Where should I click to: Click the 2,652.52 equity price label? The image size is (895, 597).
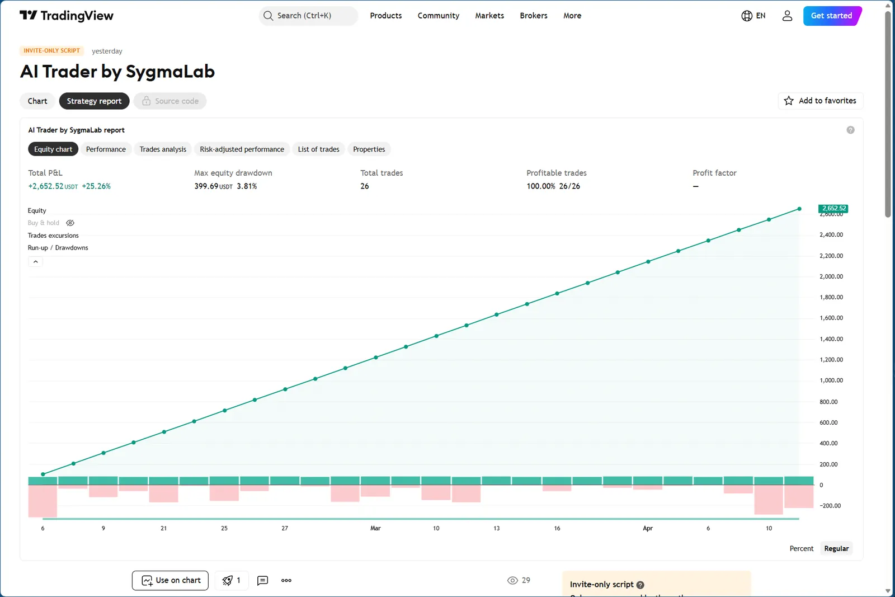tap(833, 208)
